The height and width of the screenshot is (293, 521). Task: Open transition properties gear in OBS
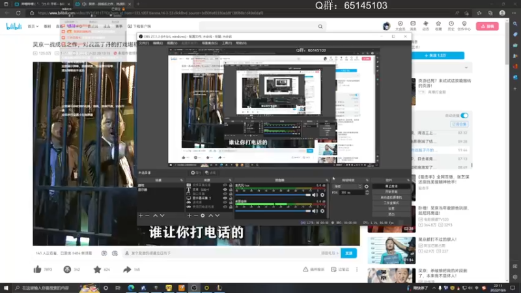(367, 187)
